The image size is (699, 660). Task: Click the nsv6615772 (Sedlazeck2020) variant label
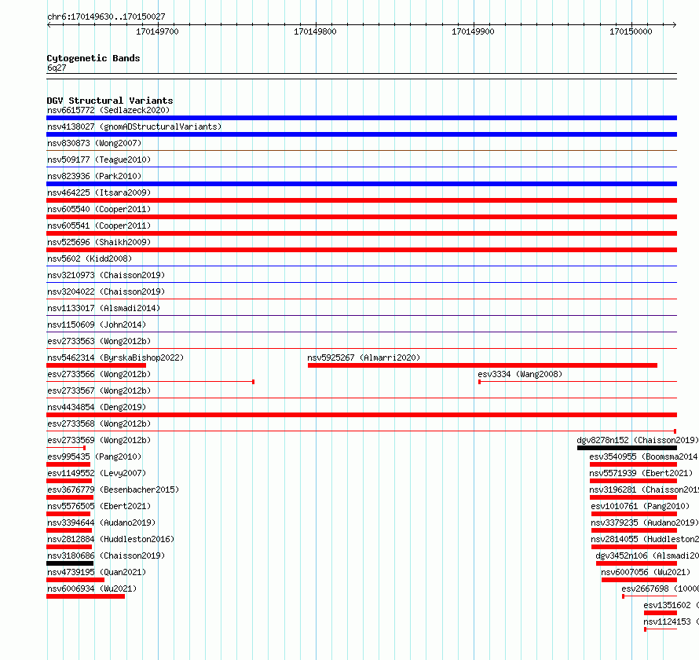coord(108,110)
